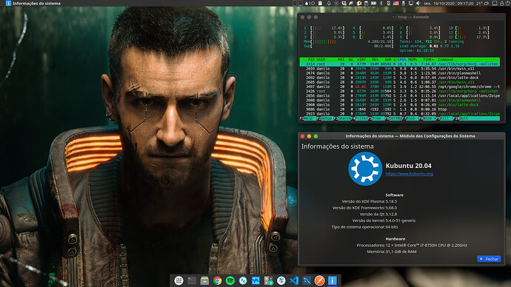Click F2 Setup in the htop footer
Screen dimensions: 511x287
coord(325,118)
